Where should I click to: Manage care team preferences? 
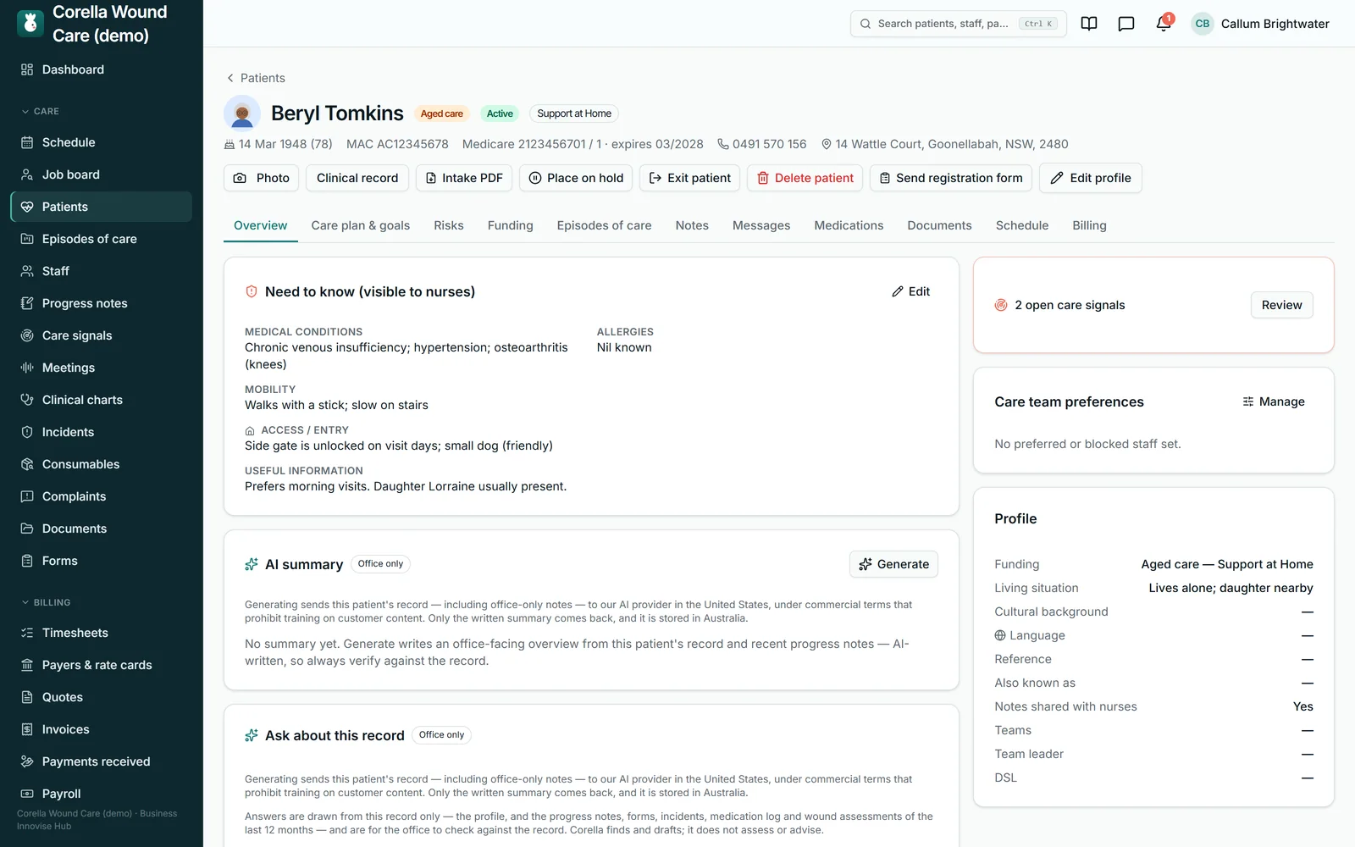click(1274, 401)
